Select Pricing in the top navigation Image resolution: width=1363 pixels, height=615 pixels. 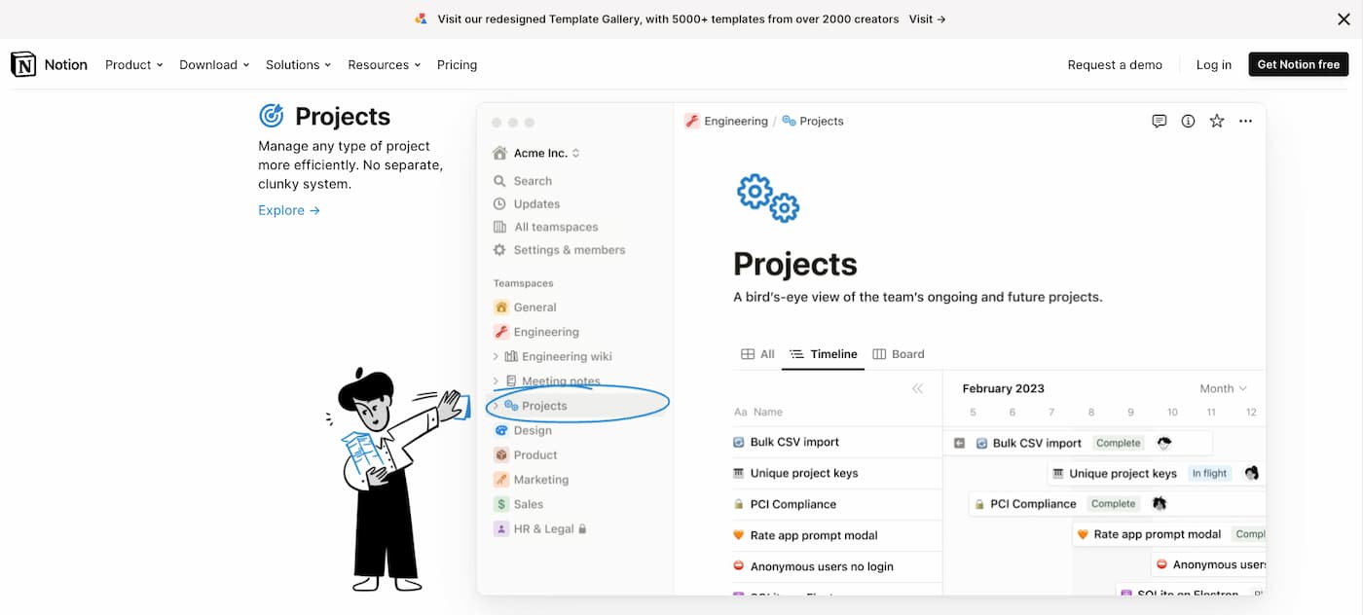click(457, 64)
